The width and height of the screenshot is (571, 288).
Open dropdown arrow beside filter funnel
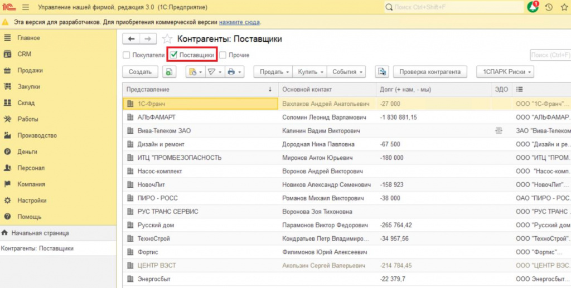coord(220,72)
